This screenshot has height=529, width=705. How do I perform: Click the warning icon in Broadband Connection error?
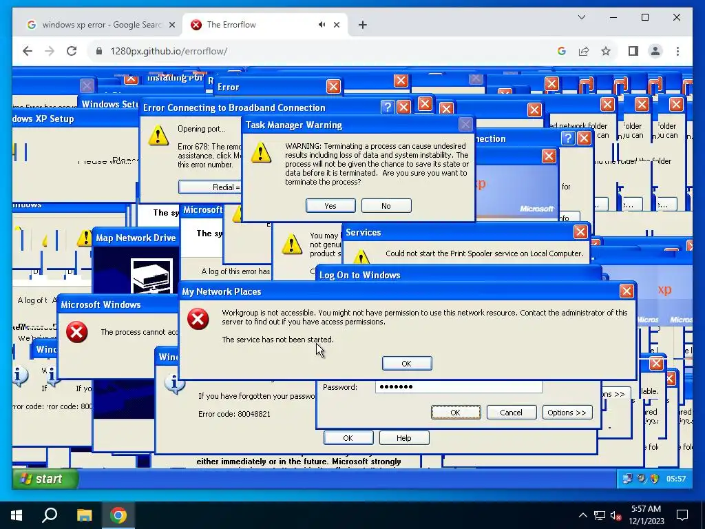158,136
